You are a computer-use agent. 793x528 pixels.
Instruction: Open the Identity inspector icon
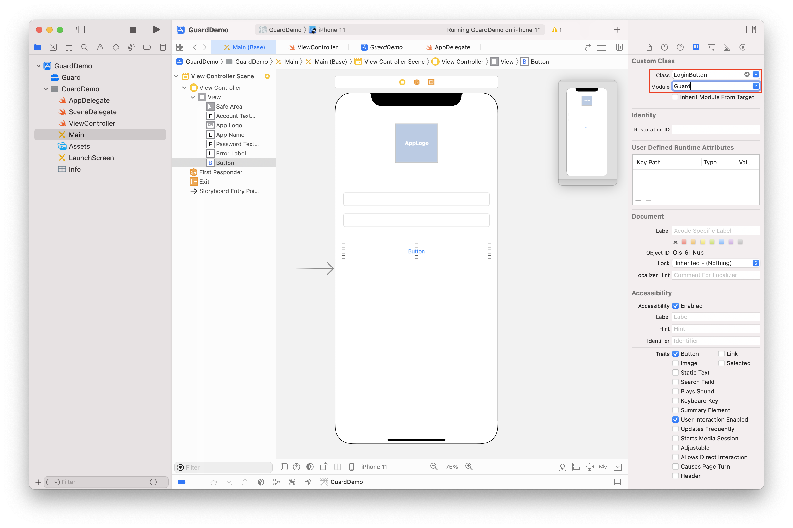(696, 47)
